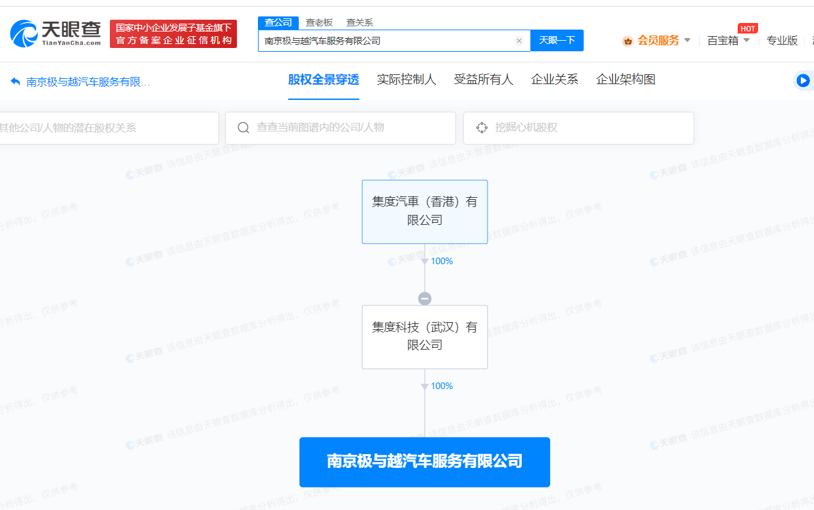
Task: Click the back arrow icon beside company name
Action: pyautogui.click(x=16, y=81)
